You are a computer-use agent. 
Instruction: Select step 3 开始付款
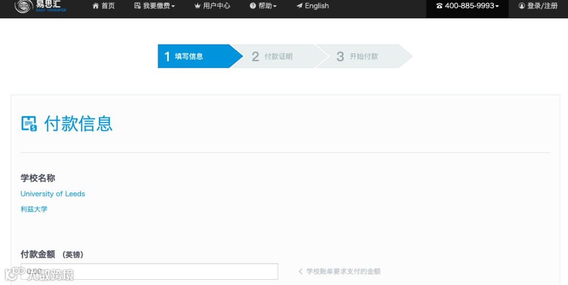(364, 56)
